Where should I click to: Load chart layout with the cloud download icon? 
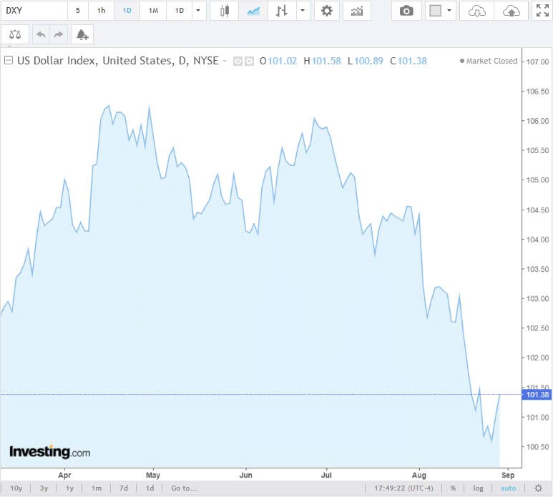[x=477, y=11]
